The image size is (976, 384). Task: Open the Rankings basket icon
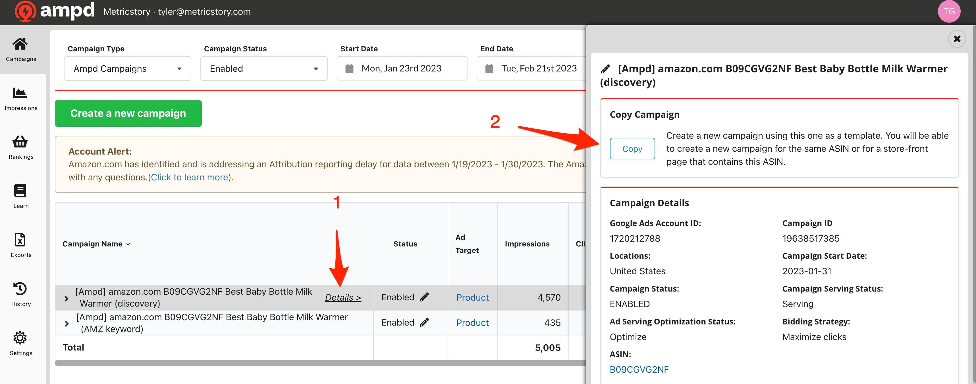click(20, 142)
